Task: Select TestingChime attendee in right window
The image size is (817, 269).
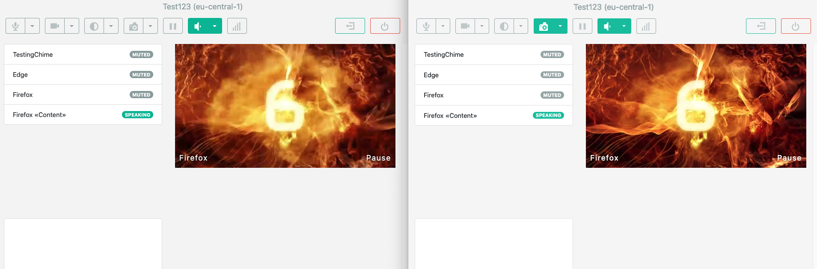Action: (494, 55)
